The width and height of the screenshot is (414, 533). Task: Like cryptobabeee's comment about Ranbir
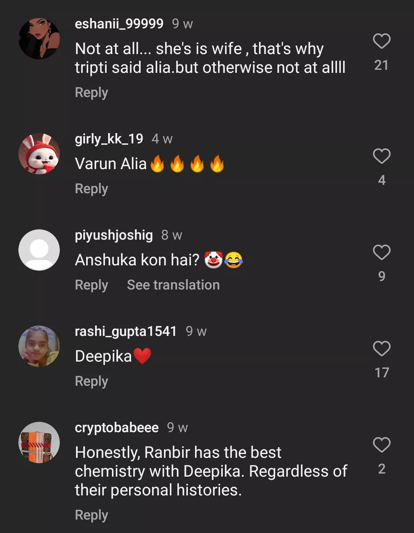click(x=381, y=445)
